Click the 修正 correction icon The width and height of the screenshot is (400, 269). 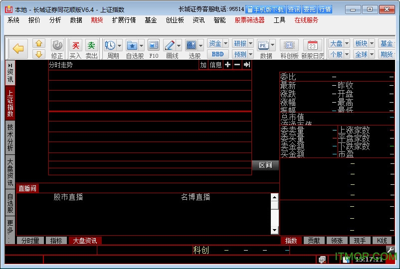pos(57,46)
